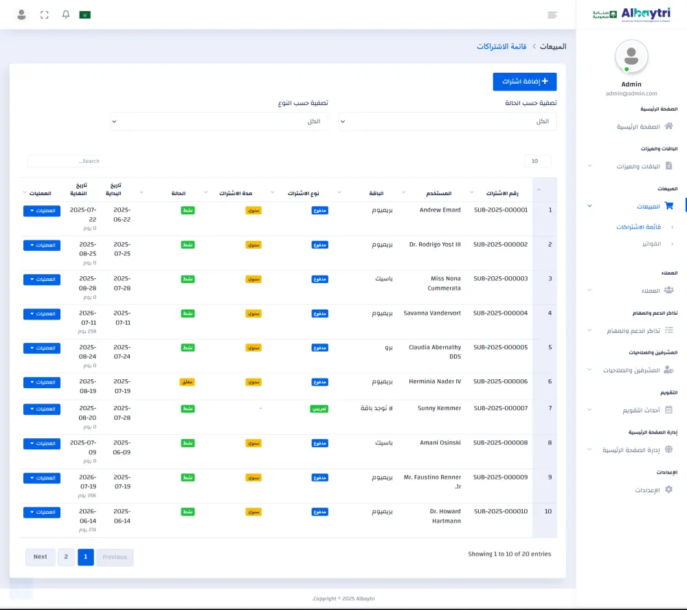Collapse sidebar with hamburger menu icon

tap(552, 15)
